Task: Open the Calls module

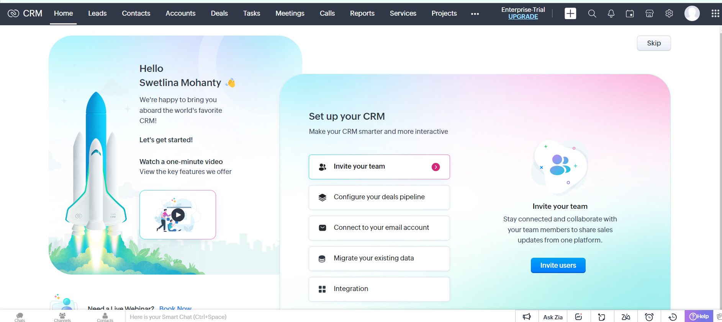Action: [x=327, y=13]
